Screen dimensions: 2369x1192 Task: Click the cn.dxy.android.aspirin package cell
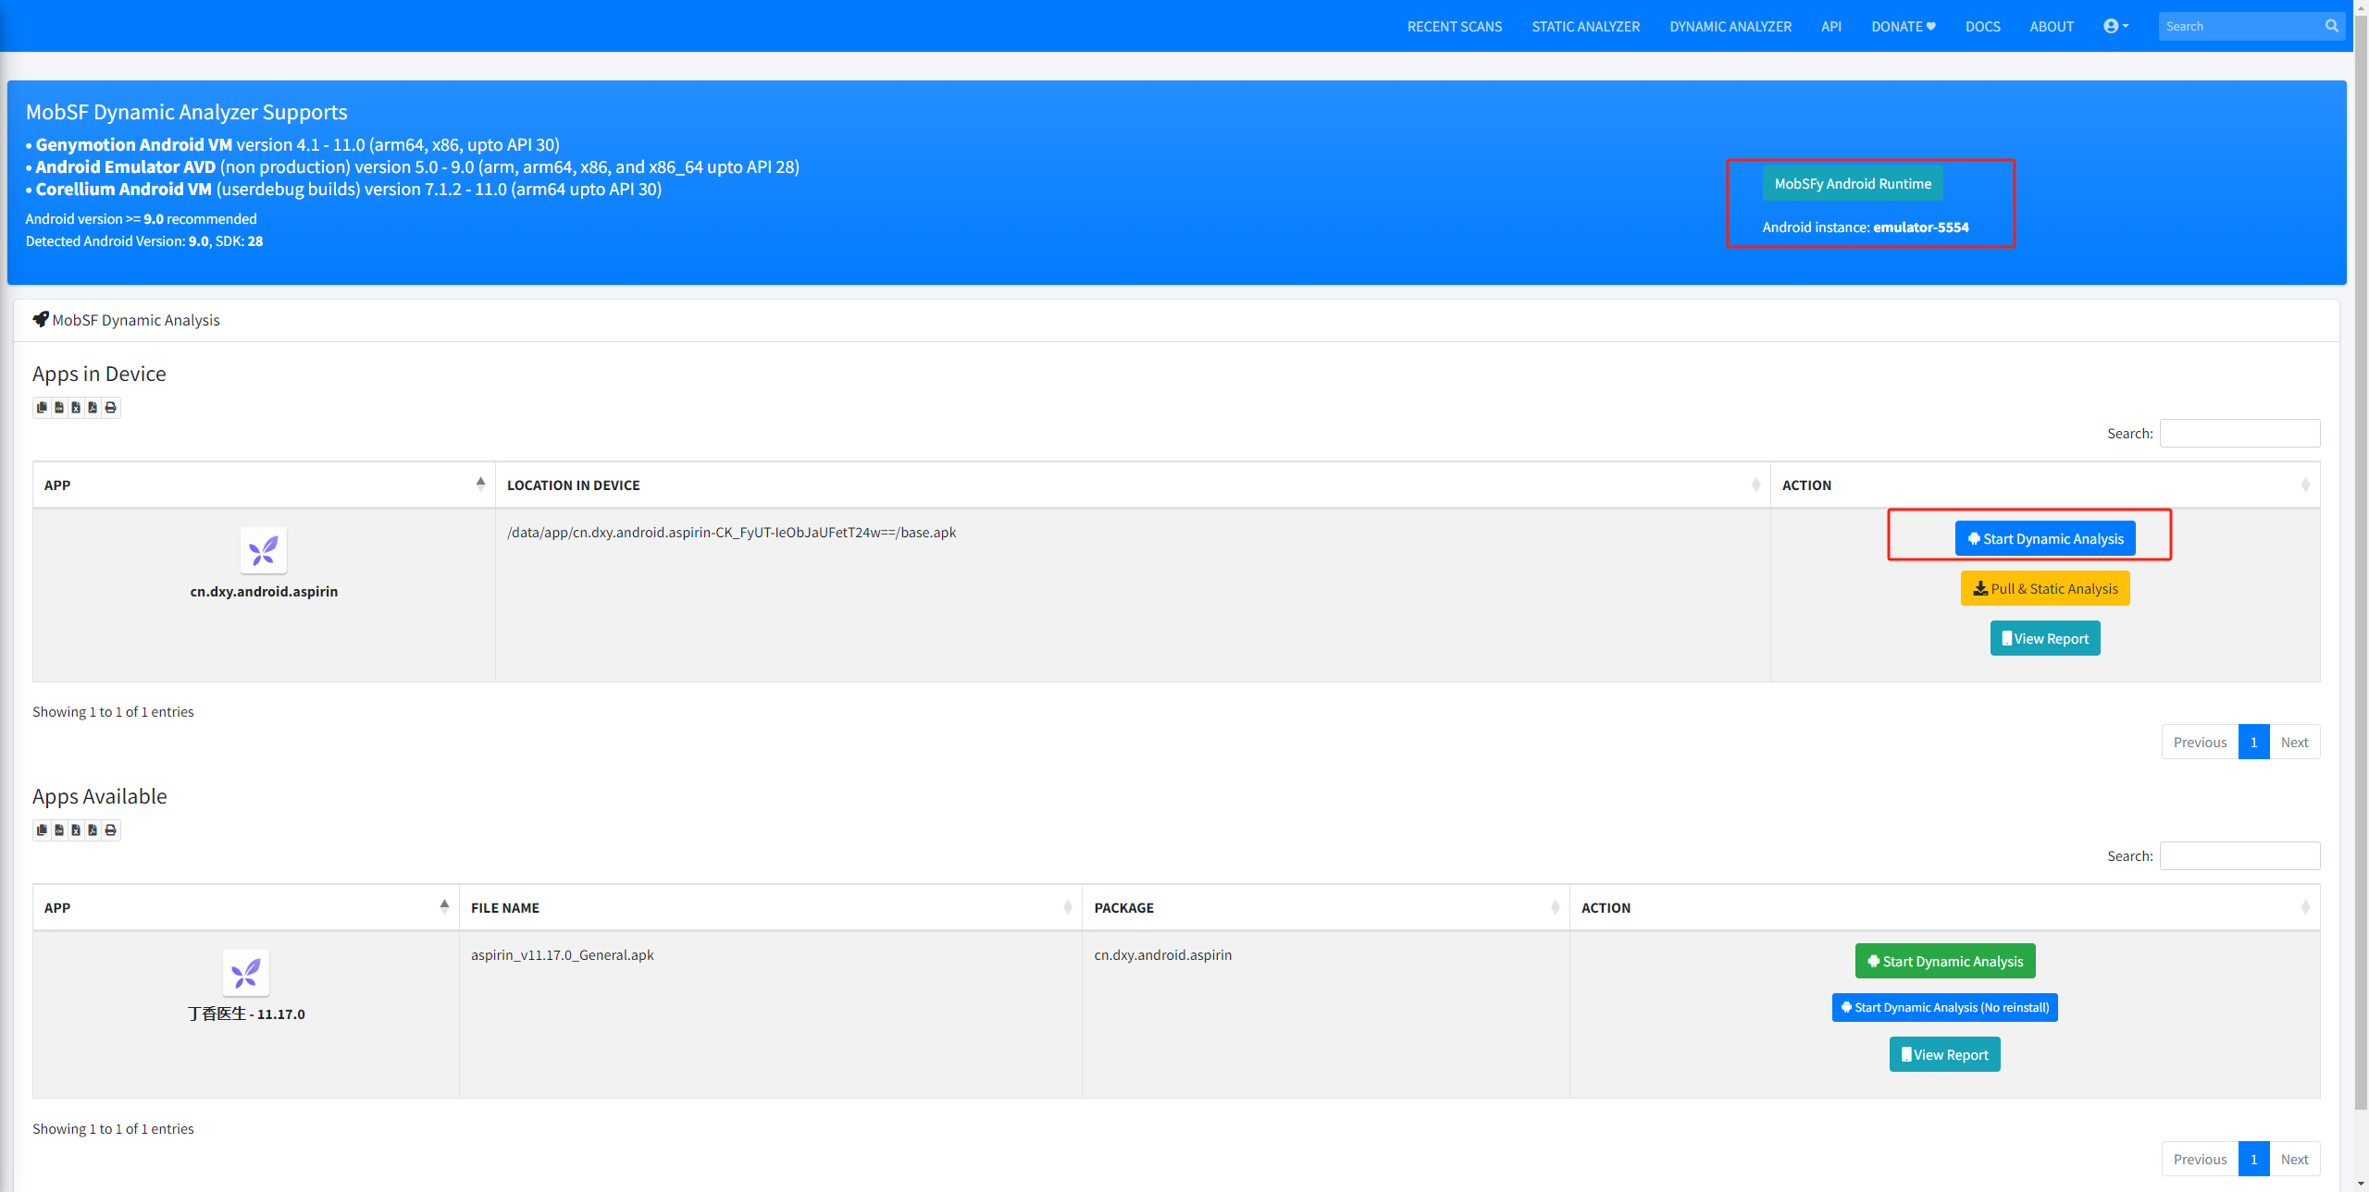click(1162, 954)
